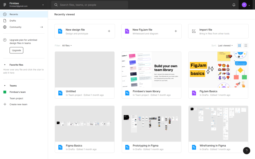Open the Last viewed sort dropdown
This screenshot has width=255, height=159.
225,45
